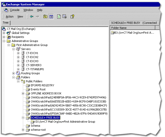Open the Window menu
The height and width of the screenshot is (137, 165).
point(28,10)
